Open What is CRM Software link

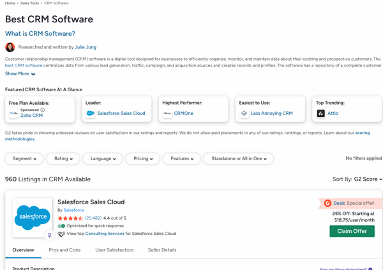pyautogui.click(x=40, y=33)
